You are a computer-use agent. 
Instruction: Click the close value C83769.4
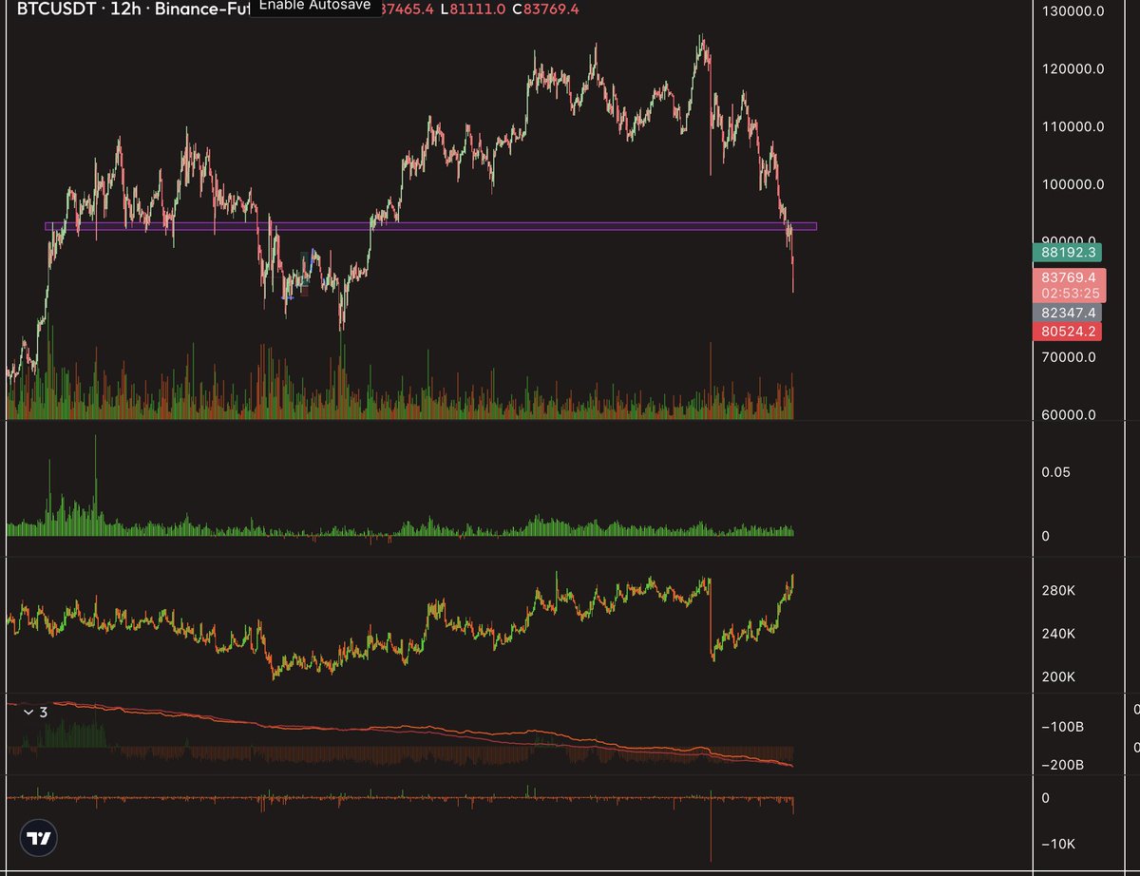click(x=545, y=10)
